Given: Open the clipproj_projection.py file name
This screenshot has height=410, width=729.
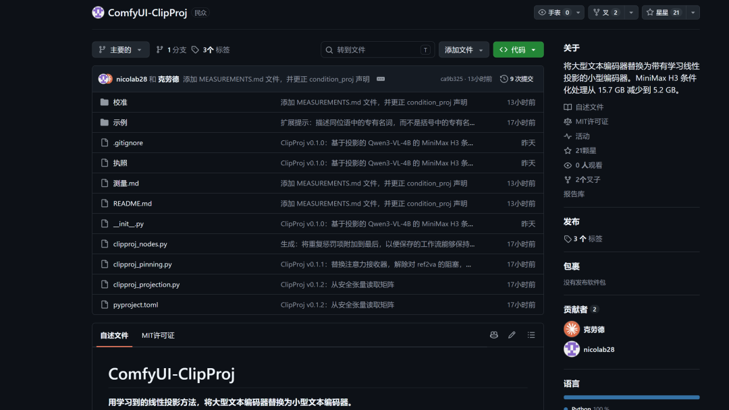Looking at the screenshot, I should 146,284.
